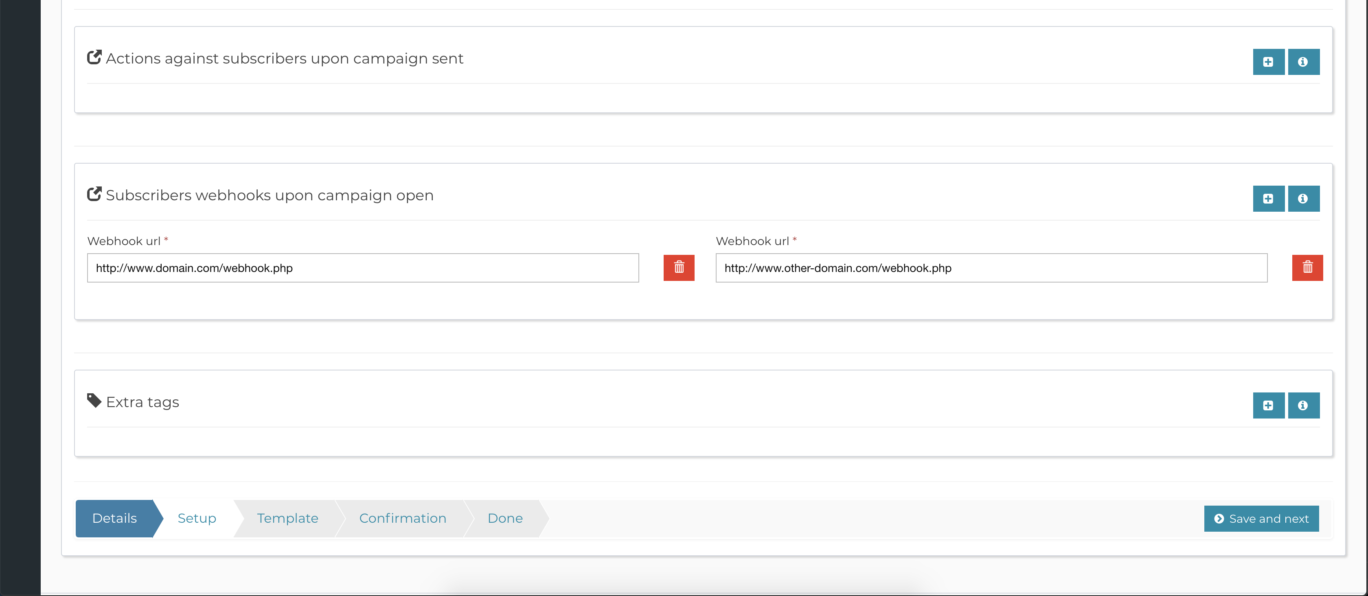Click the 'Extra tags' heading text
This screenshot has height=596, width=1368.
(142, 402)
